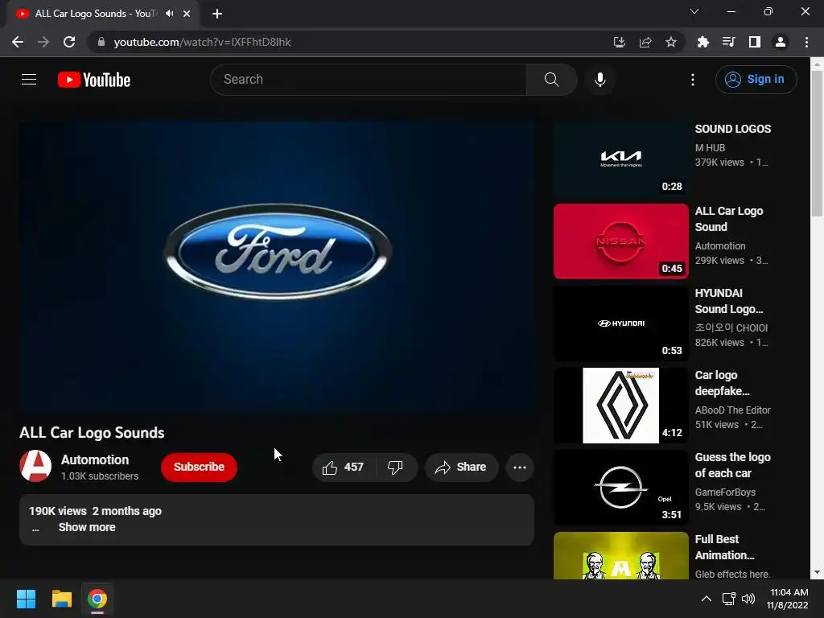Dislike the video with thumbs down
Screen dimensions: 824x618
396,468
